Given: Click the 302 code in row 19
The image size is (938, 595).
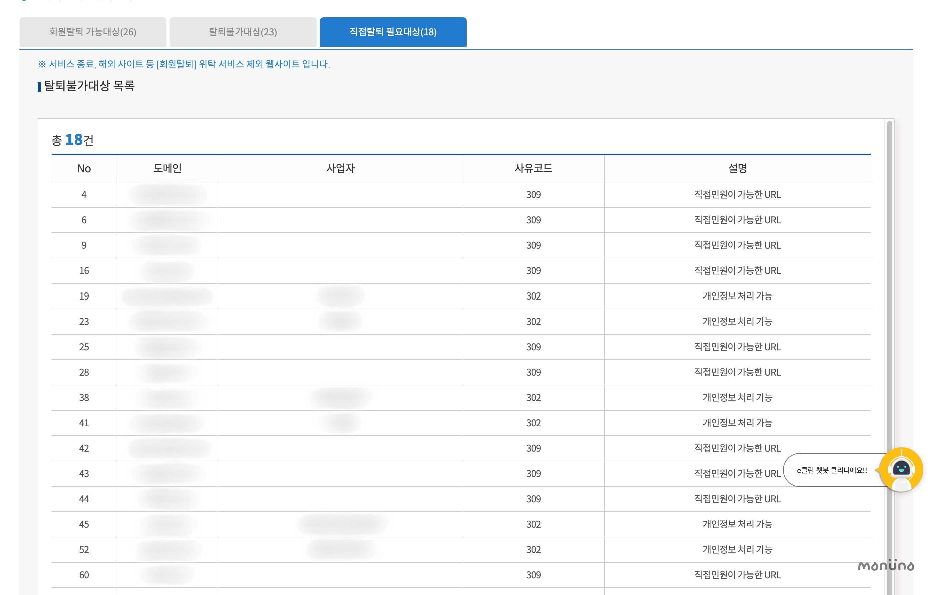Looking at the screenshot, I should tap(534, 296).
